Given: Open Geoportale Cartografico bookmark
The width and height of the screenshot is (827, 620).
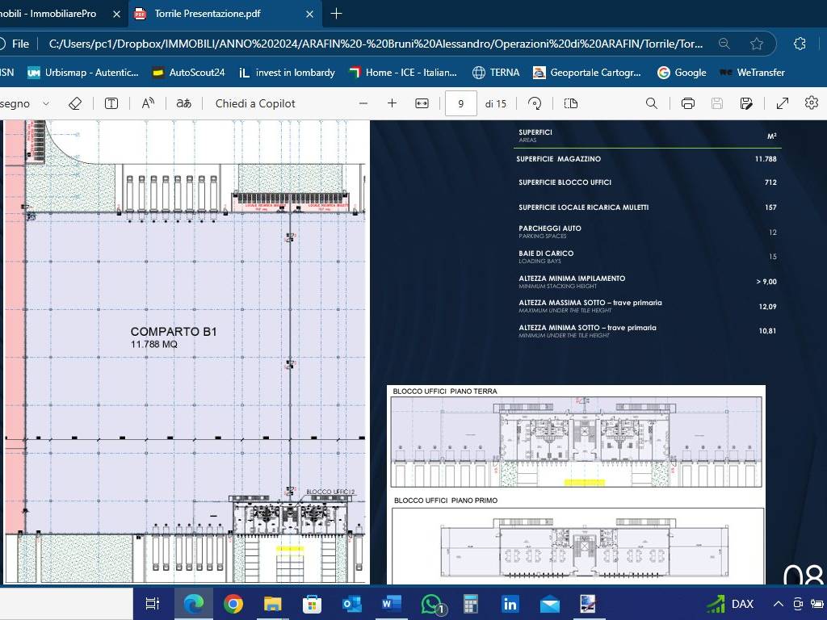Looking at the screenshot, I should pyautogui.click(x=587, y=73).
